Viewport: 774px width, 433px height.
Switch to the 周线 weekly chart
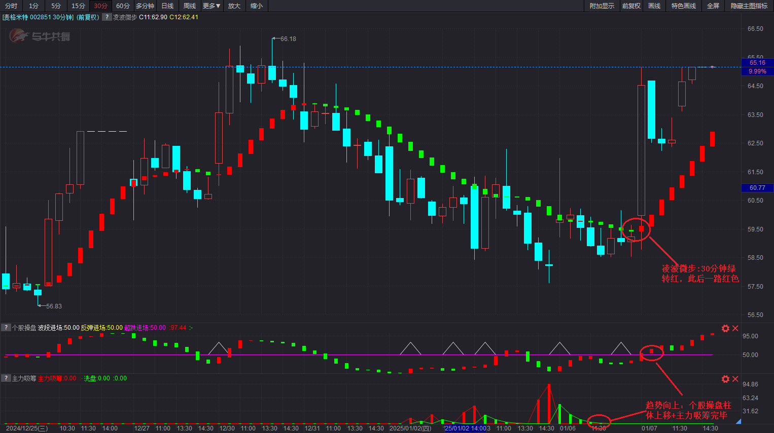click(x=190, y=6)
